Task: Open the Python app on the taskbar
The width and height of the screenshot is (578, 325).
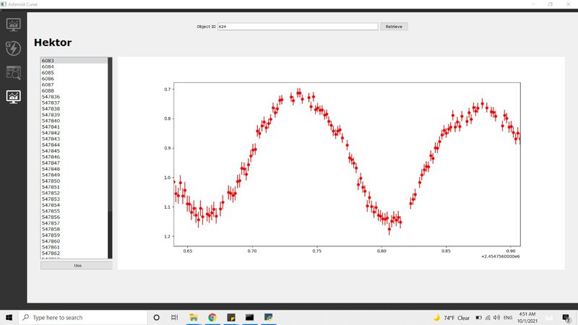Action: pyautogui.click(x=268, y=317)
